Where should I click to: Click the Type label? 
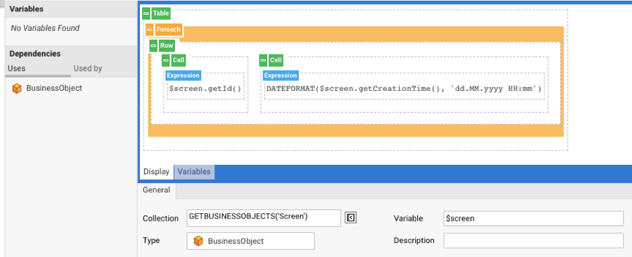coord(151,240)
